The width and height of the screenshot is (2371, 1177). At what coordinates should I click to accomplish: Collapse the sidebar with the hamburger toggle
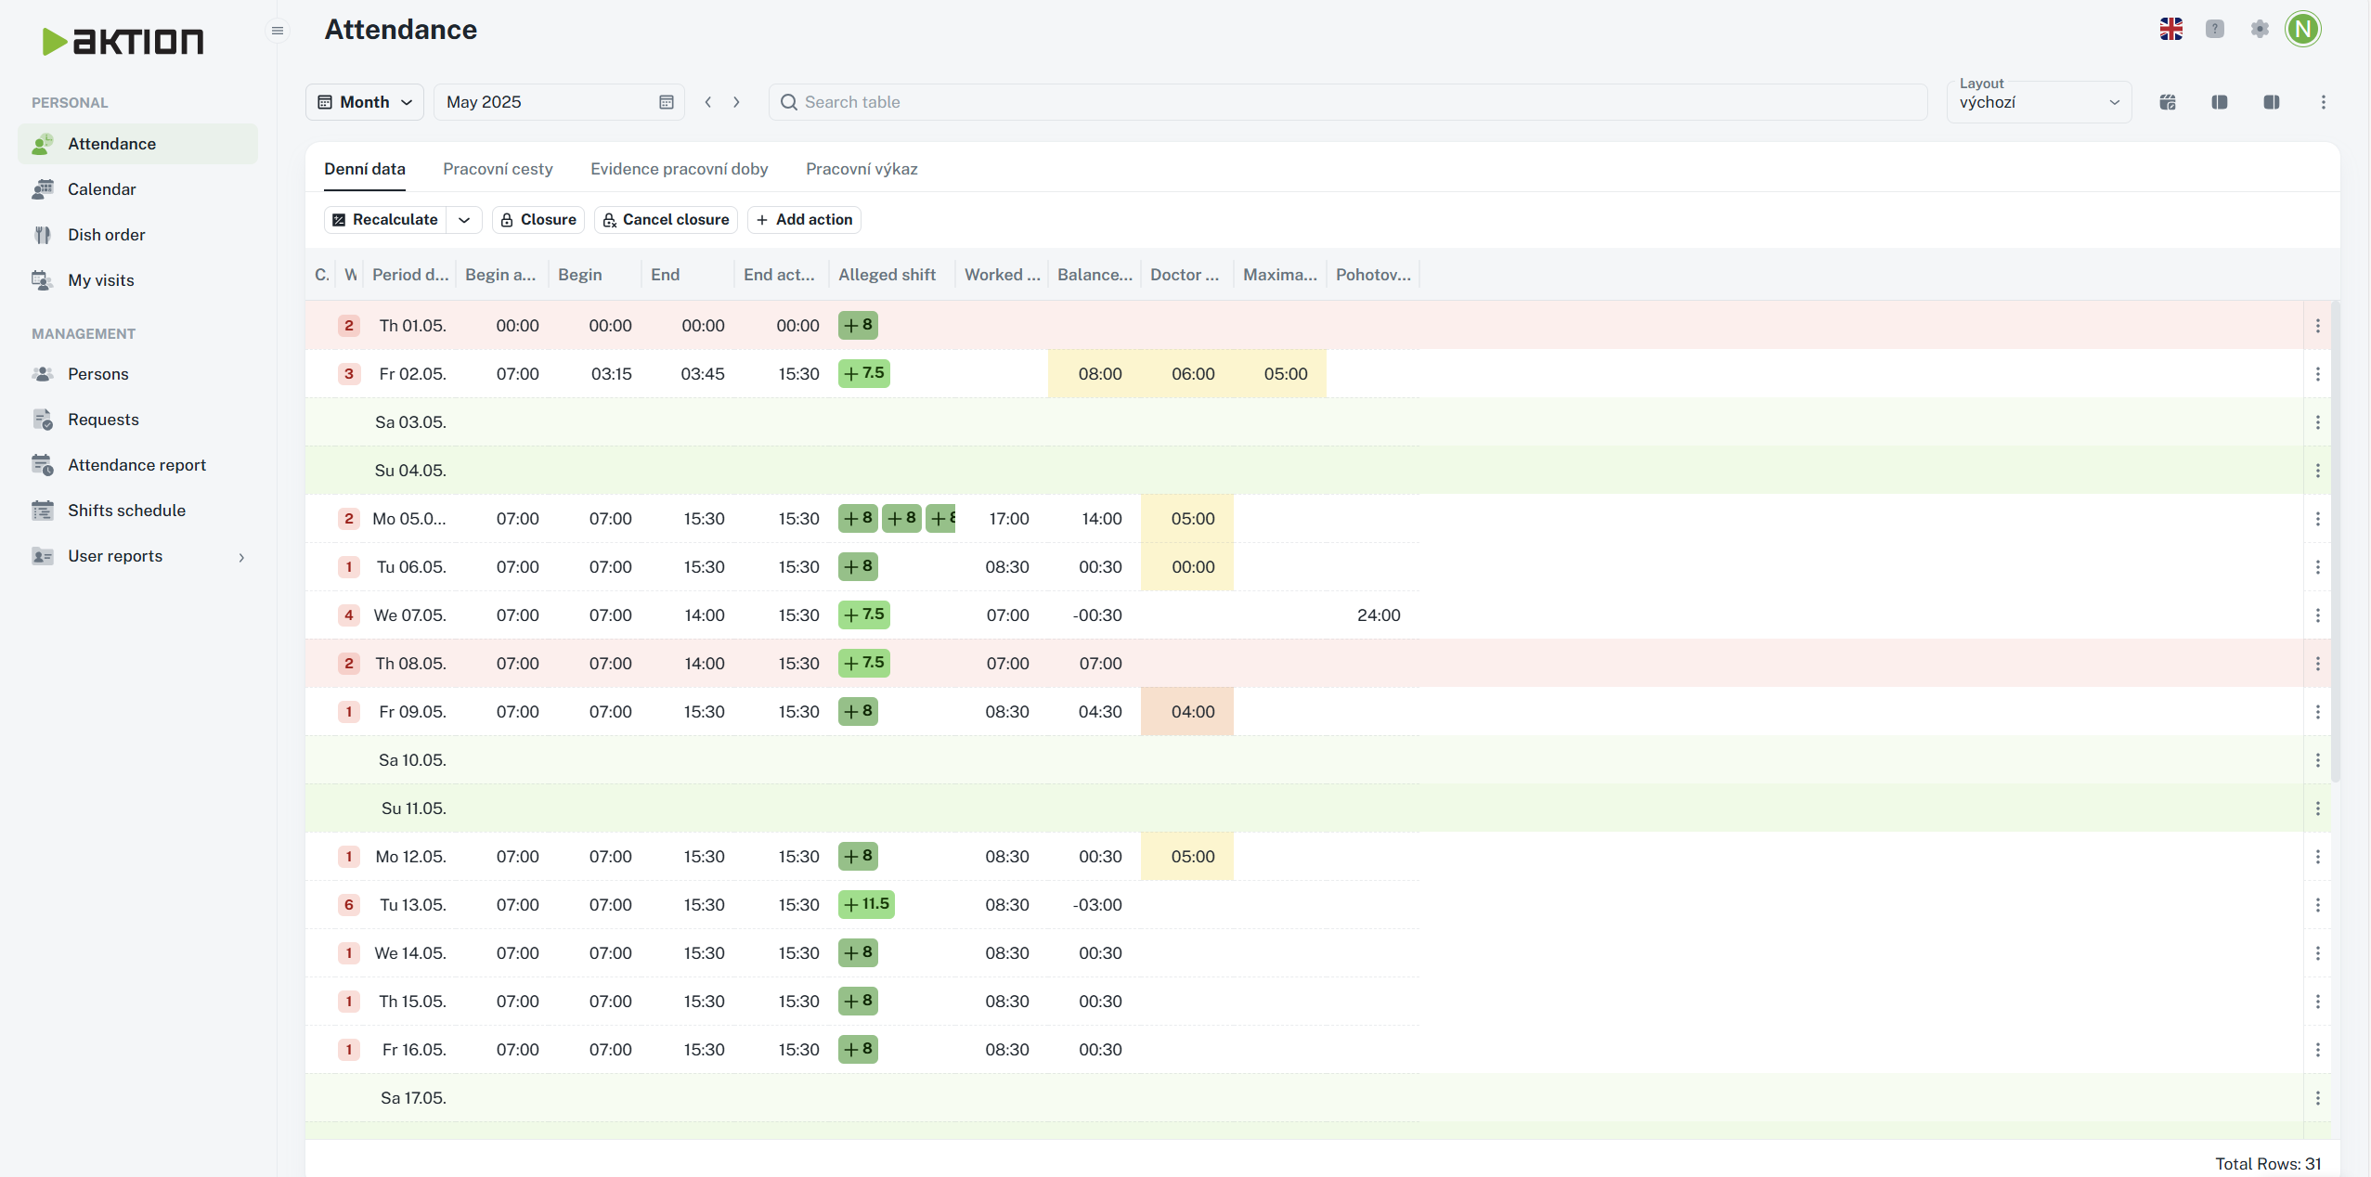pyautogui.click(x=277, y=31)
